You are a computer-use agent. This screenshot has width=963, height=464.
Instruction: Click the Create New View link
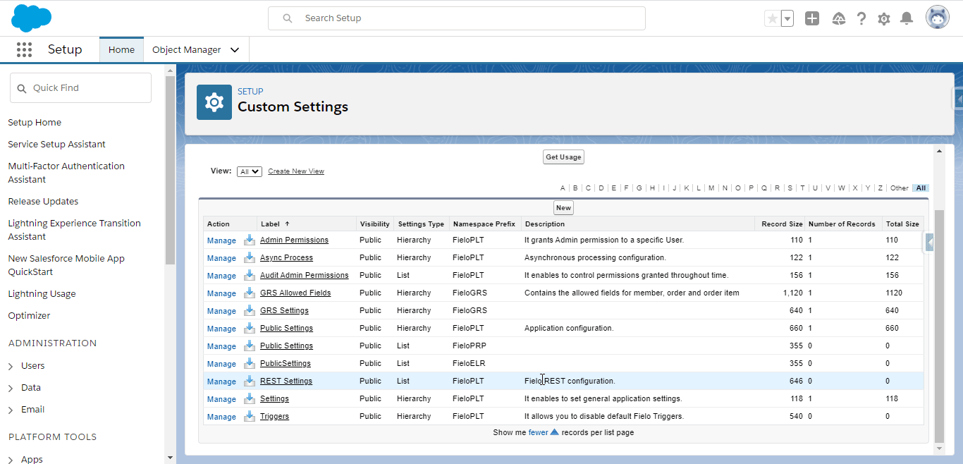pyautogui.click(x=296, y=171)
